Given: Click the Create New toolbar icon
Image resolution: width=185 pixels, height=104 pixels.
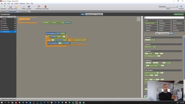Looking at the screenshot, I should click(4, 7).
